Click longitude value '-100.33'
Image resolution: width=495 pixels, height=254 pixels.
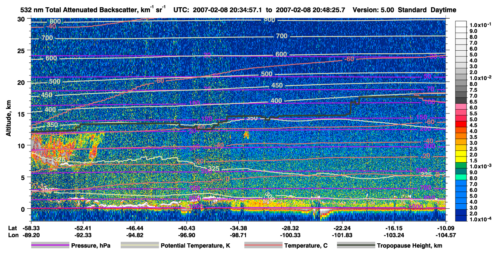(290, 235)
